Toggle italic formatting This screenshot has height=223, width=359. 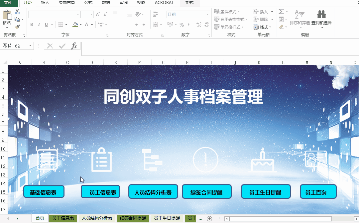pos(39,25)
